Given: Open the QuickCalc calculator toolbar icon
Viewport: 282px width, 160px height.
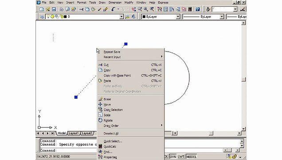Looking at the screenshot, I should [x=190, y=9].
